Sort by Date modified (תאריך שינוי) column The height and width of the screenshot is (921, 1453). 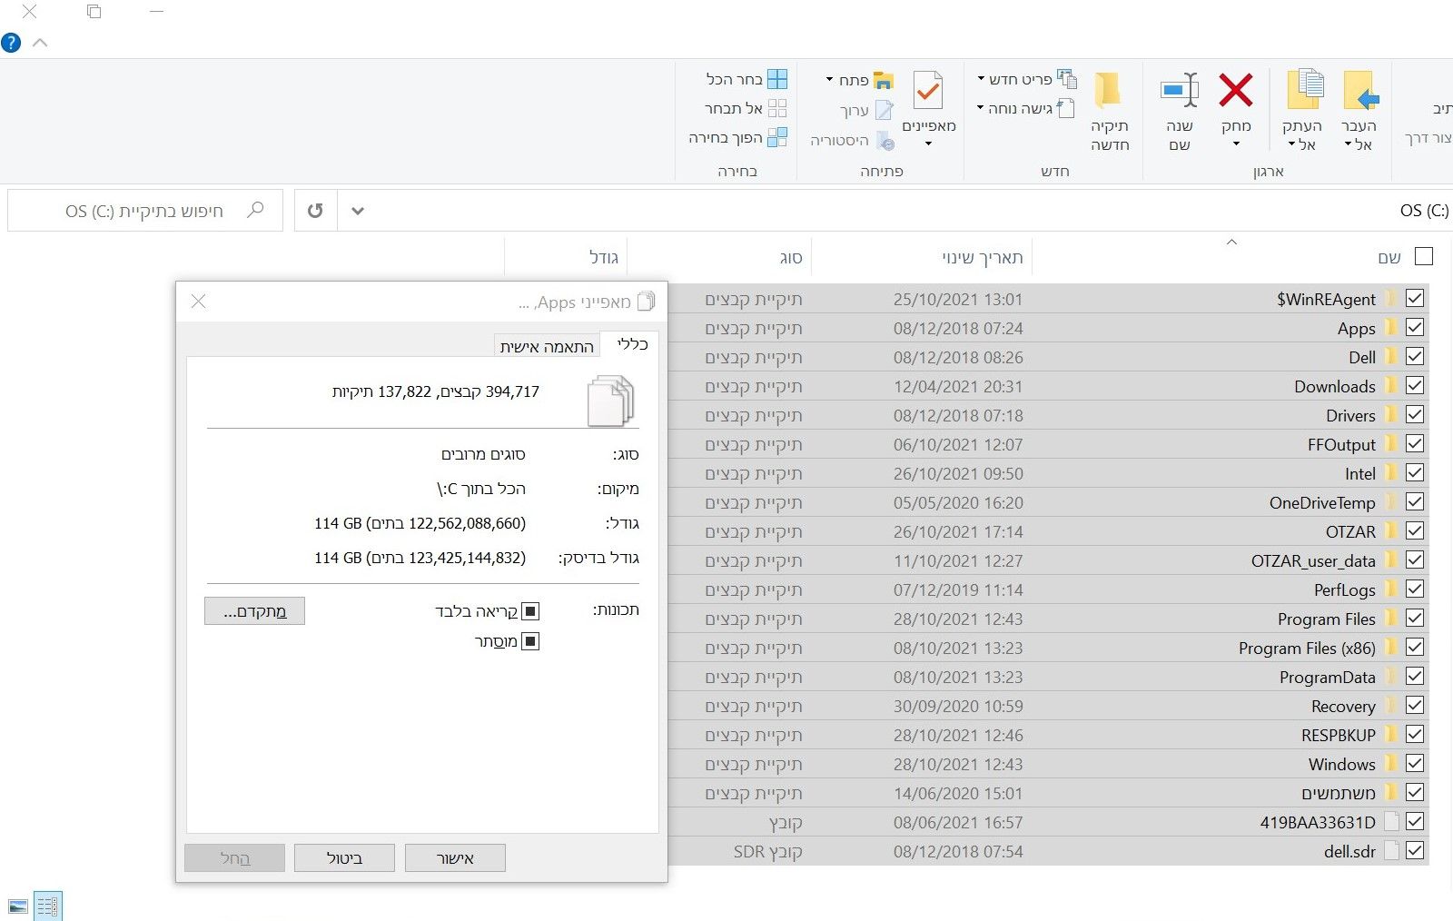click(x=982, y=258)
